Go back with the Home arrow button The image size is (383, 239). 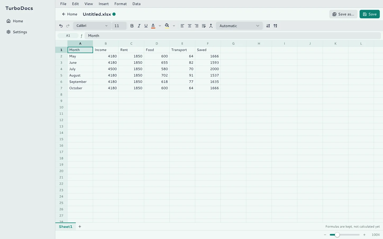70,14
